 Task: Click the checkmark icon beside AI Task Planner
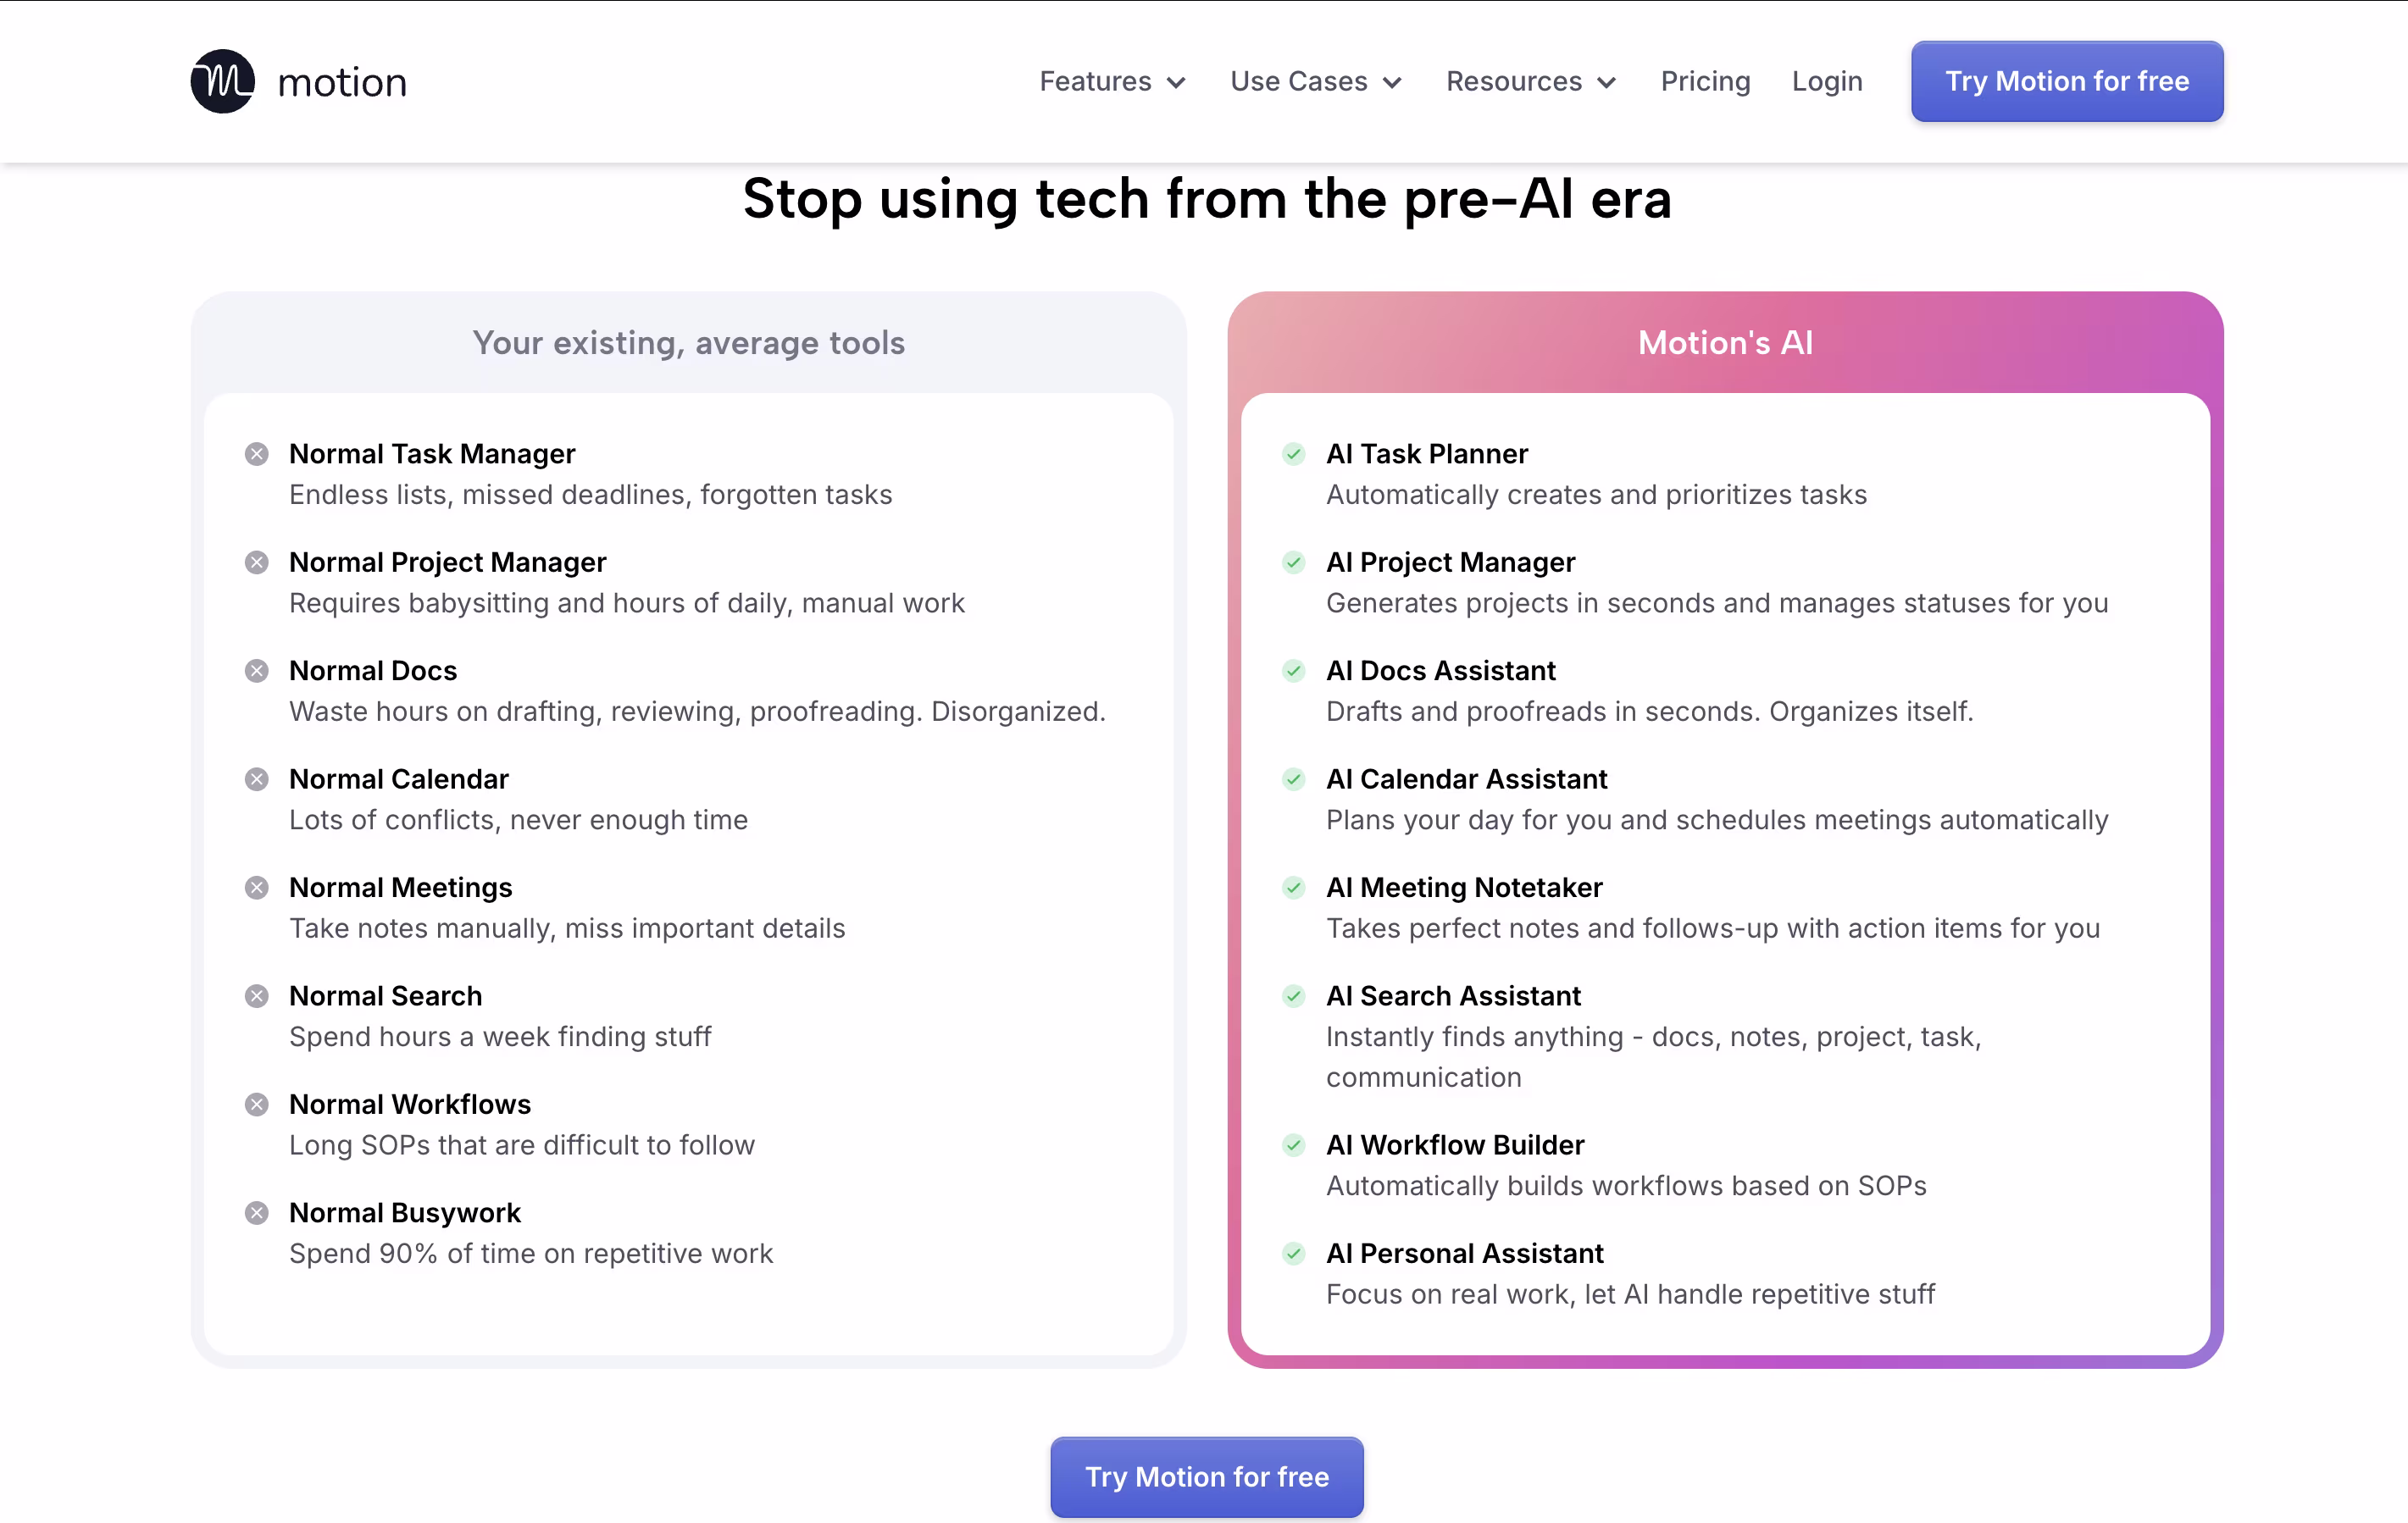coord(1293,454)
